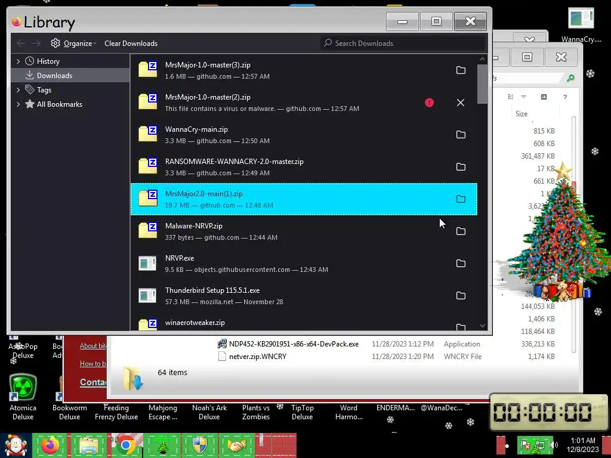
Task: Show WannaCry-main.zip in containing folder
Action: coord(461,135)
